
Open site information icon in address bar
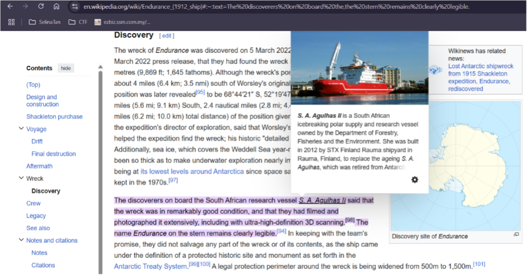tap(75, 6)
